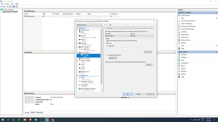Open Virtual SAN Manager action

pos(188,29)
